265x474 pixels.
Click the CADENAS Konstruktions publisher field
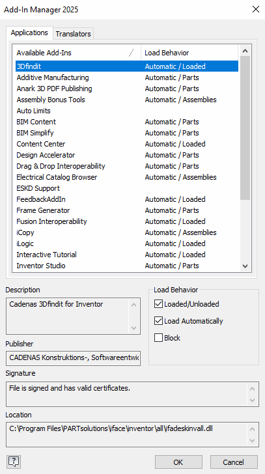click(73, 358)
